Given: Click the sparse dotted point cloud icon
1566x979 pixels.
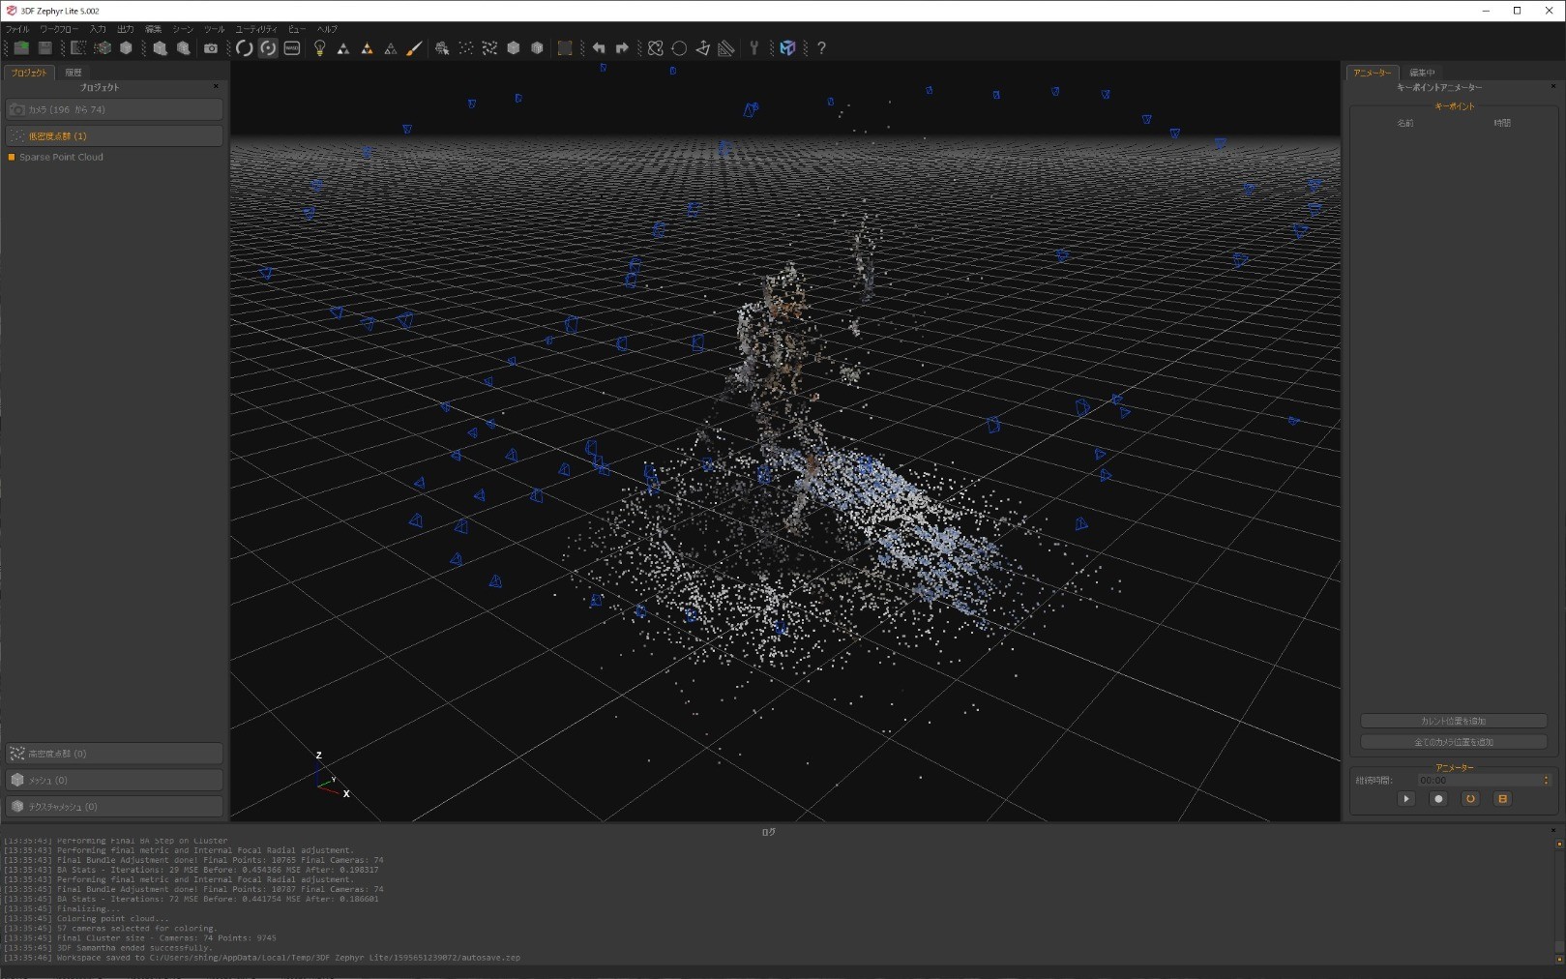Looking at the screenshot, I should pyautogui.click(x=466, y=48).
